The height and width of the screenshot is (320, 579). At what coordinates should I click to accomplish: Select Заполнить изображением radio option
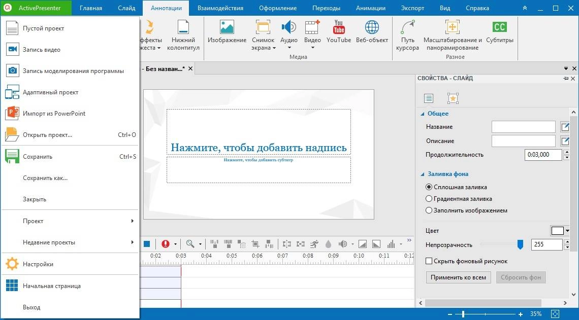[x=429, y=210]
